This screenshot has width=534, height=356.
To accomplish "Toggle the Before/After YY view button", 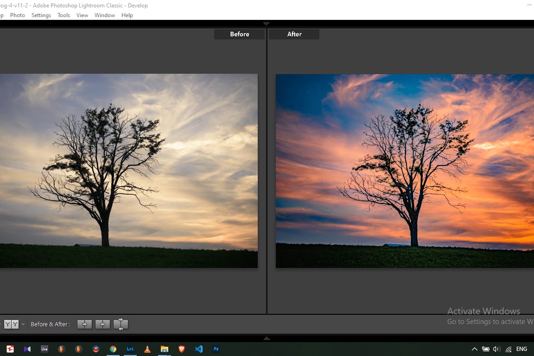I will [11, 324].
